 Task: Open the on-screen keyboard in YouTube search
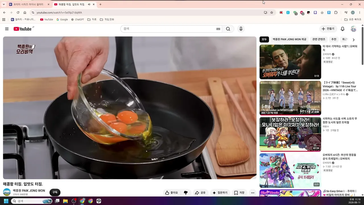point(218,29)
